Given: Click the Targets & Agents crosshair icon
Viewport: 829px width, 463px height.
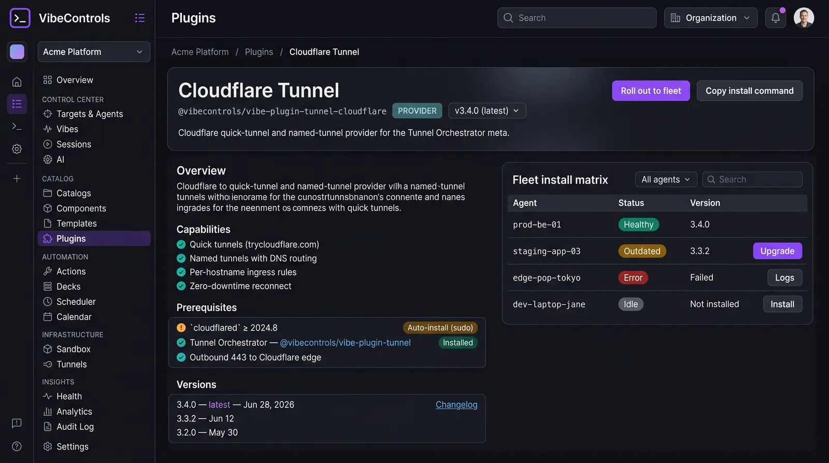Looking at the screenshot, I should tap(48, 114).
